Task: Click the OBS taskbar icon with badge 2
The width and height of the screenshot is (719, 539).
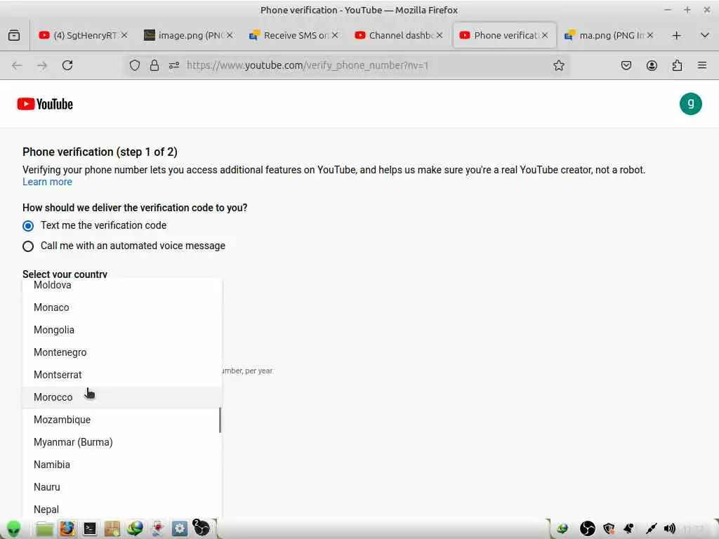Action: tap(201, 528)
